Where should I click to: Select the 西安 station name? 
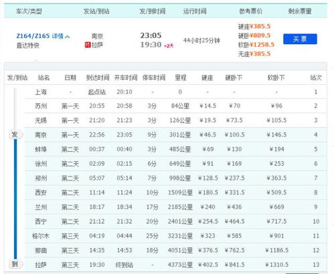(x=41, y=192)
